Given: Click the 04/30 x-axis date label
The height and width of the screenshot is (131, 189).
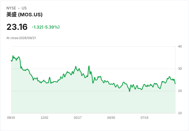Looking at the screenshot, I should [x=111, y=118].
